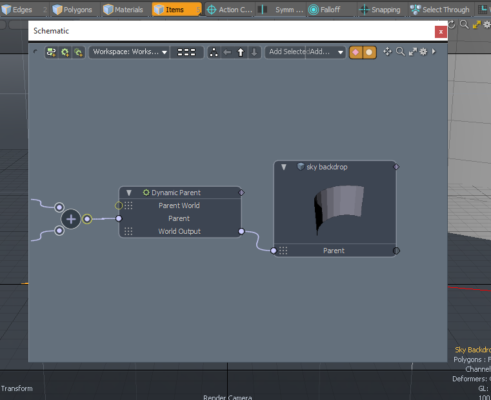
Task: Expand the Schematic toolbar right arrow
Action: [x=434, y=52]
